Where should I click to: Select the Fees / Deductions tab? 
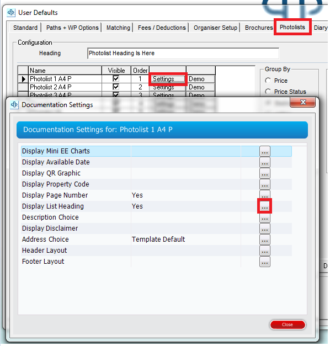(162, 28)
